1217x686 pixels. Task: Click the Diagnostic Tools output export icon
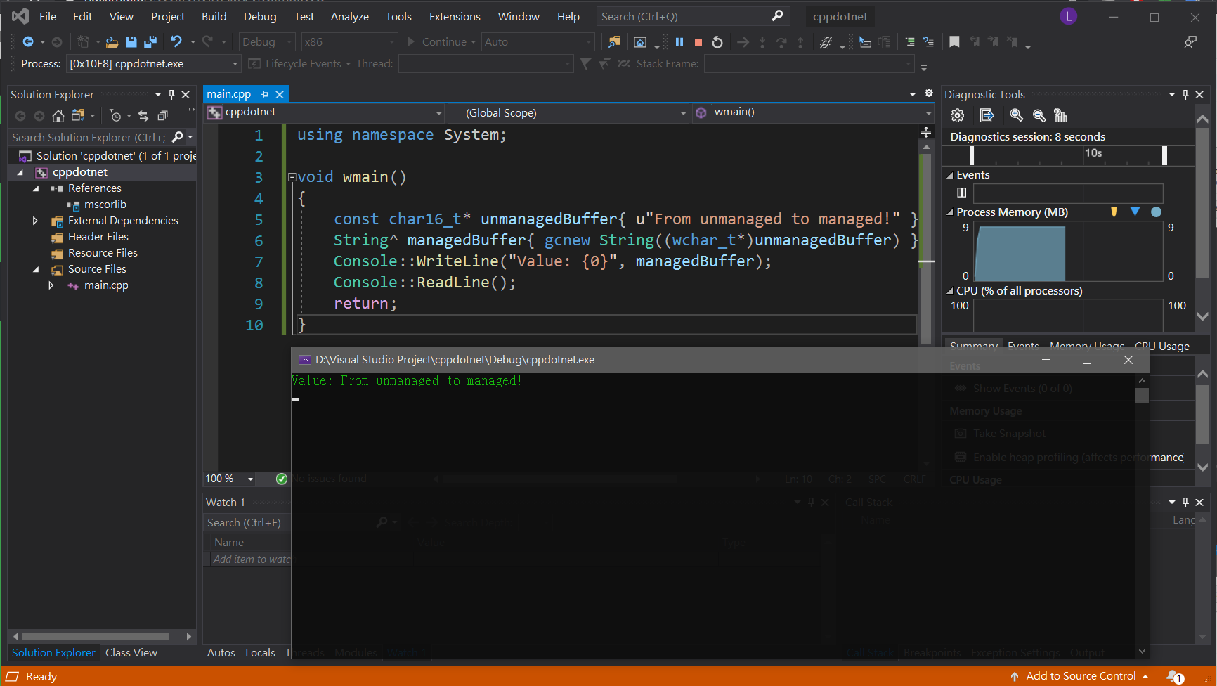987,115
